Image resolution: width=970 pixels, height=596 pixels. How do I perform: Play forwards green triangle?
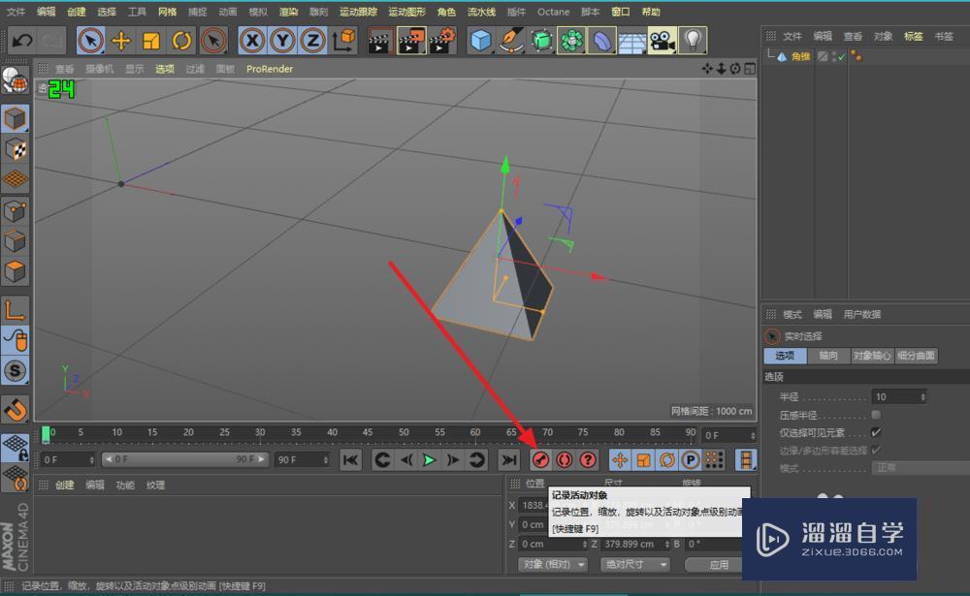(429, 460)
